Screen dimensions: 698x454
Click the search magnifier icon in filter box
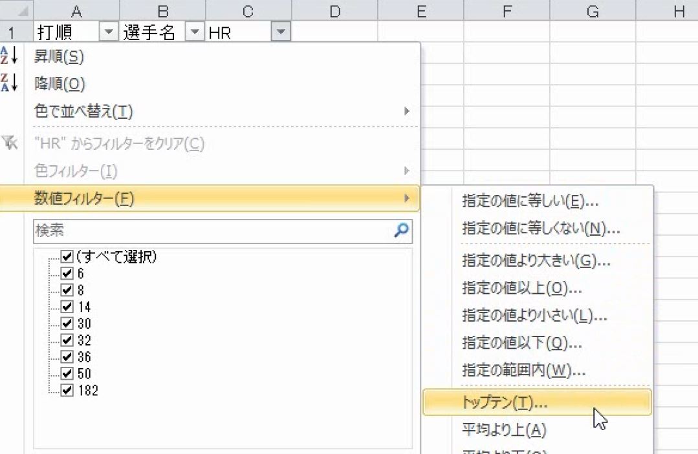[401, 231]
